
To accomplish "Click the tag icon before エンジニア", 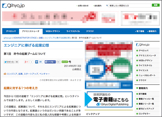I will pos(5,74).
